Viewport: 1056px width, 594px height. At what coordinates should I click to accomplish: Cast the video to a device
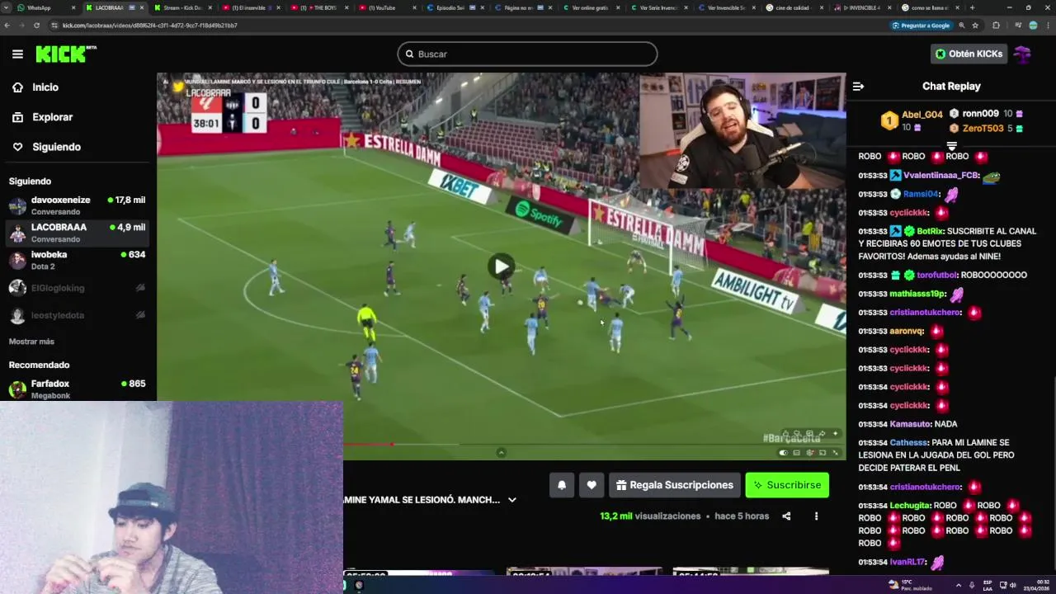tap(823, 452)
